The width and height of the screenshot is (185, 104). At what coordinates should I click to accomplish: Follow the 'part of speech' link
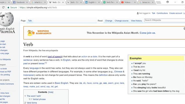pos(55,57)
